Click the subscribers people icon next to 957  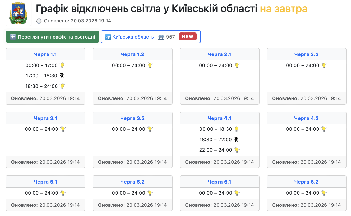point(161,37)
